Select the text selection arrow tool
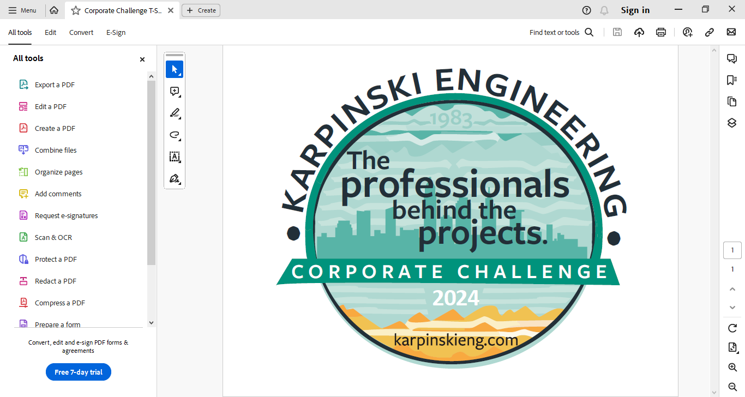Screen dimensions: 745x397 tap(175, 69)
